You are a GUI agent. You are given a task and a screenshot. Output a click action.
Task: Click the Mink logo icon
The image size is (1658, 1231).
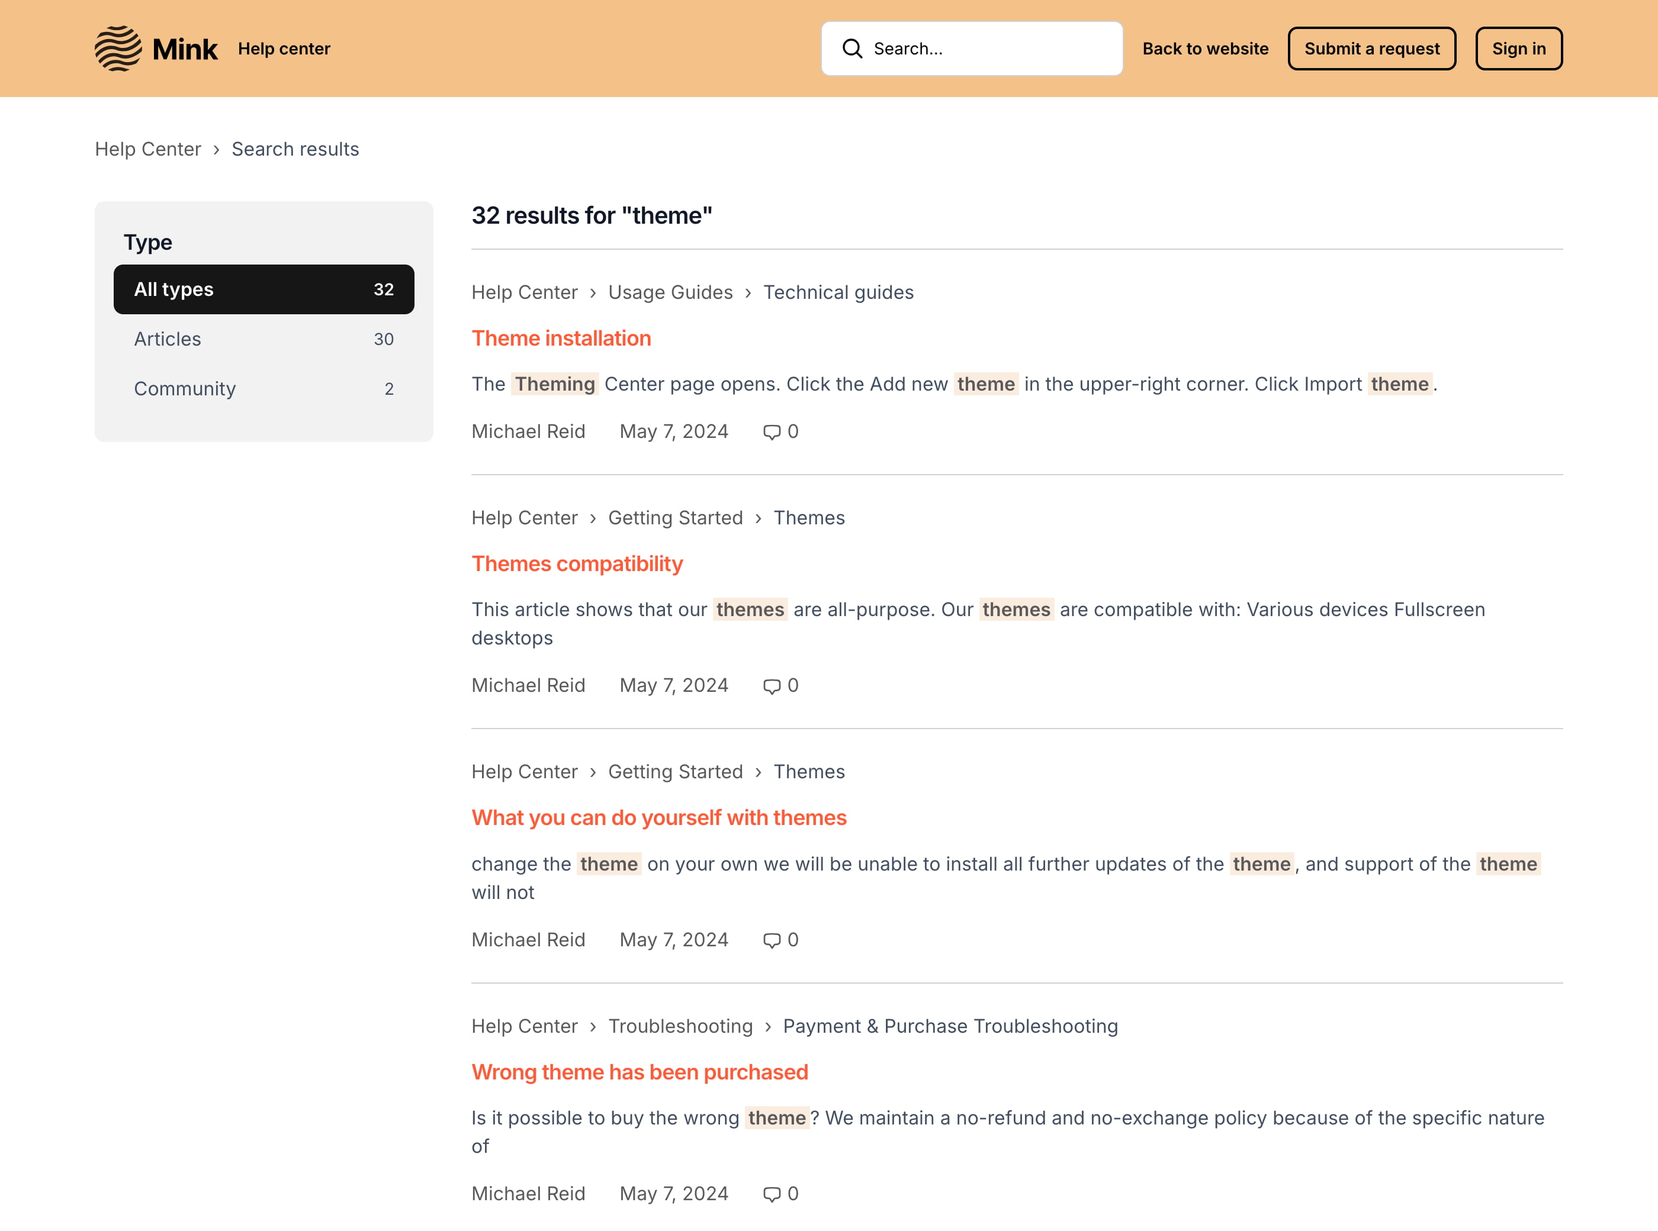pyautogui.click(x=118, y=49)
